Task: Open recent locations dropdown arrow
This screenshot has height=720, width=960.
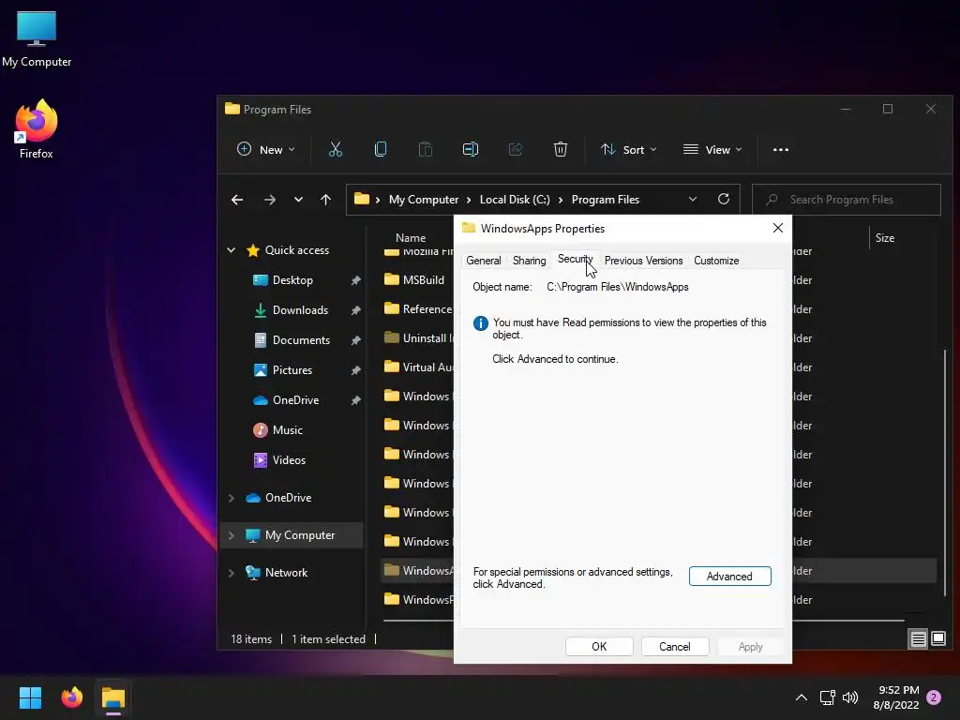Action: [x=298, y=200]
